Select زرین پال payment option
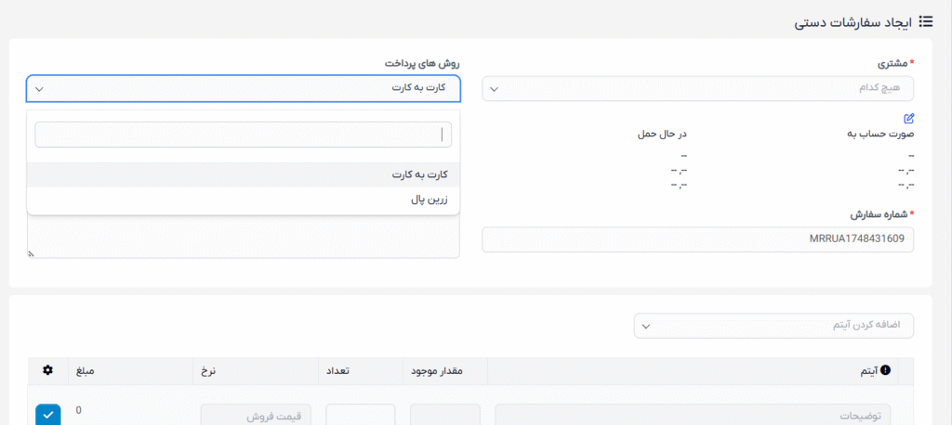Image resolution: width=952 pixels, height=425 pixels. pyautogui.click(x=244, y=200)
